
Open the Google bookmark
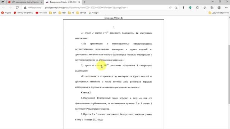point(93,13)
